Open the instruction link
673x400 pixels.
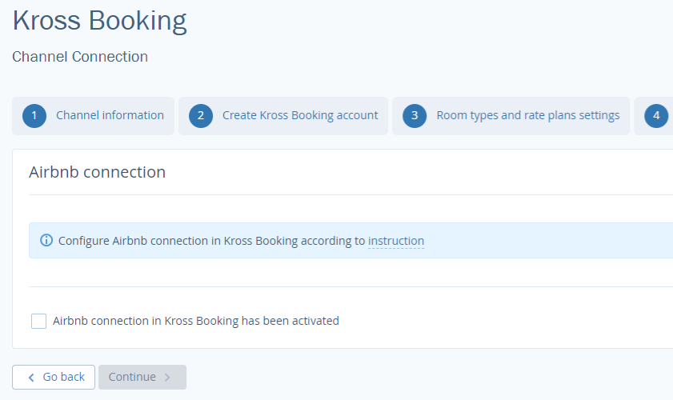tap(396, 241)
